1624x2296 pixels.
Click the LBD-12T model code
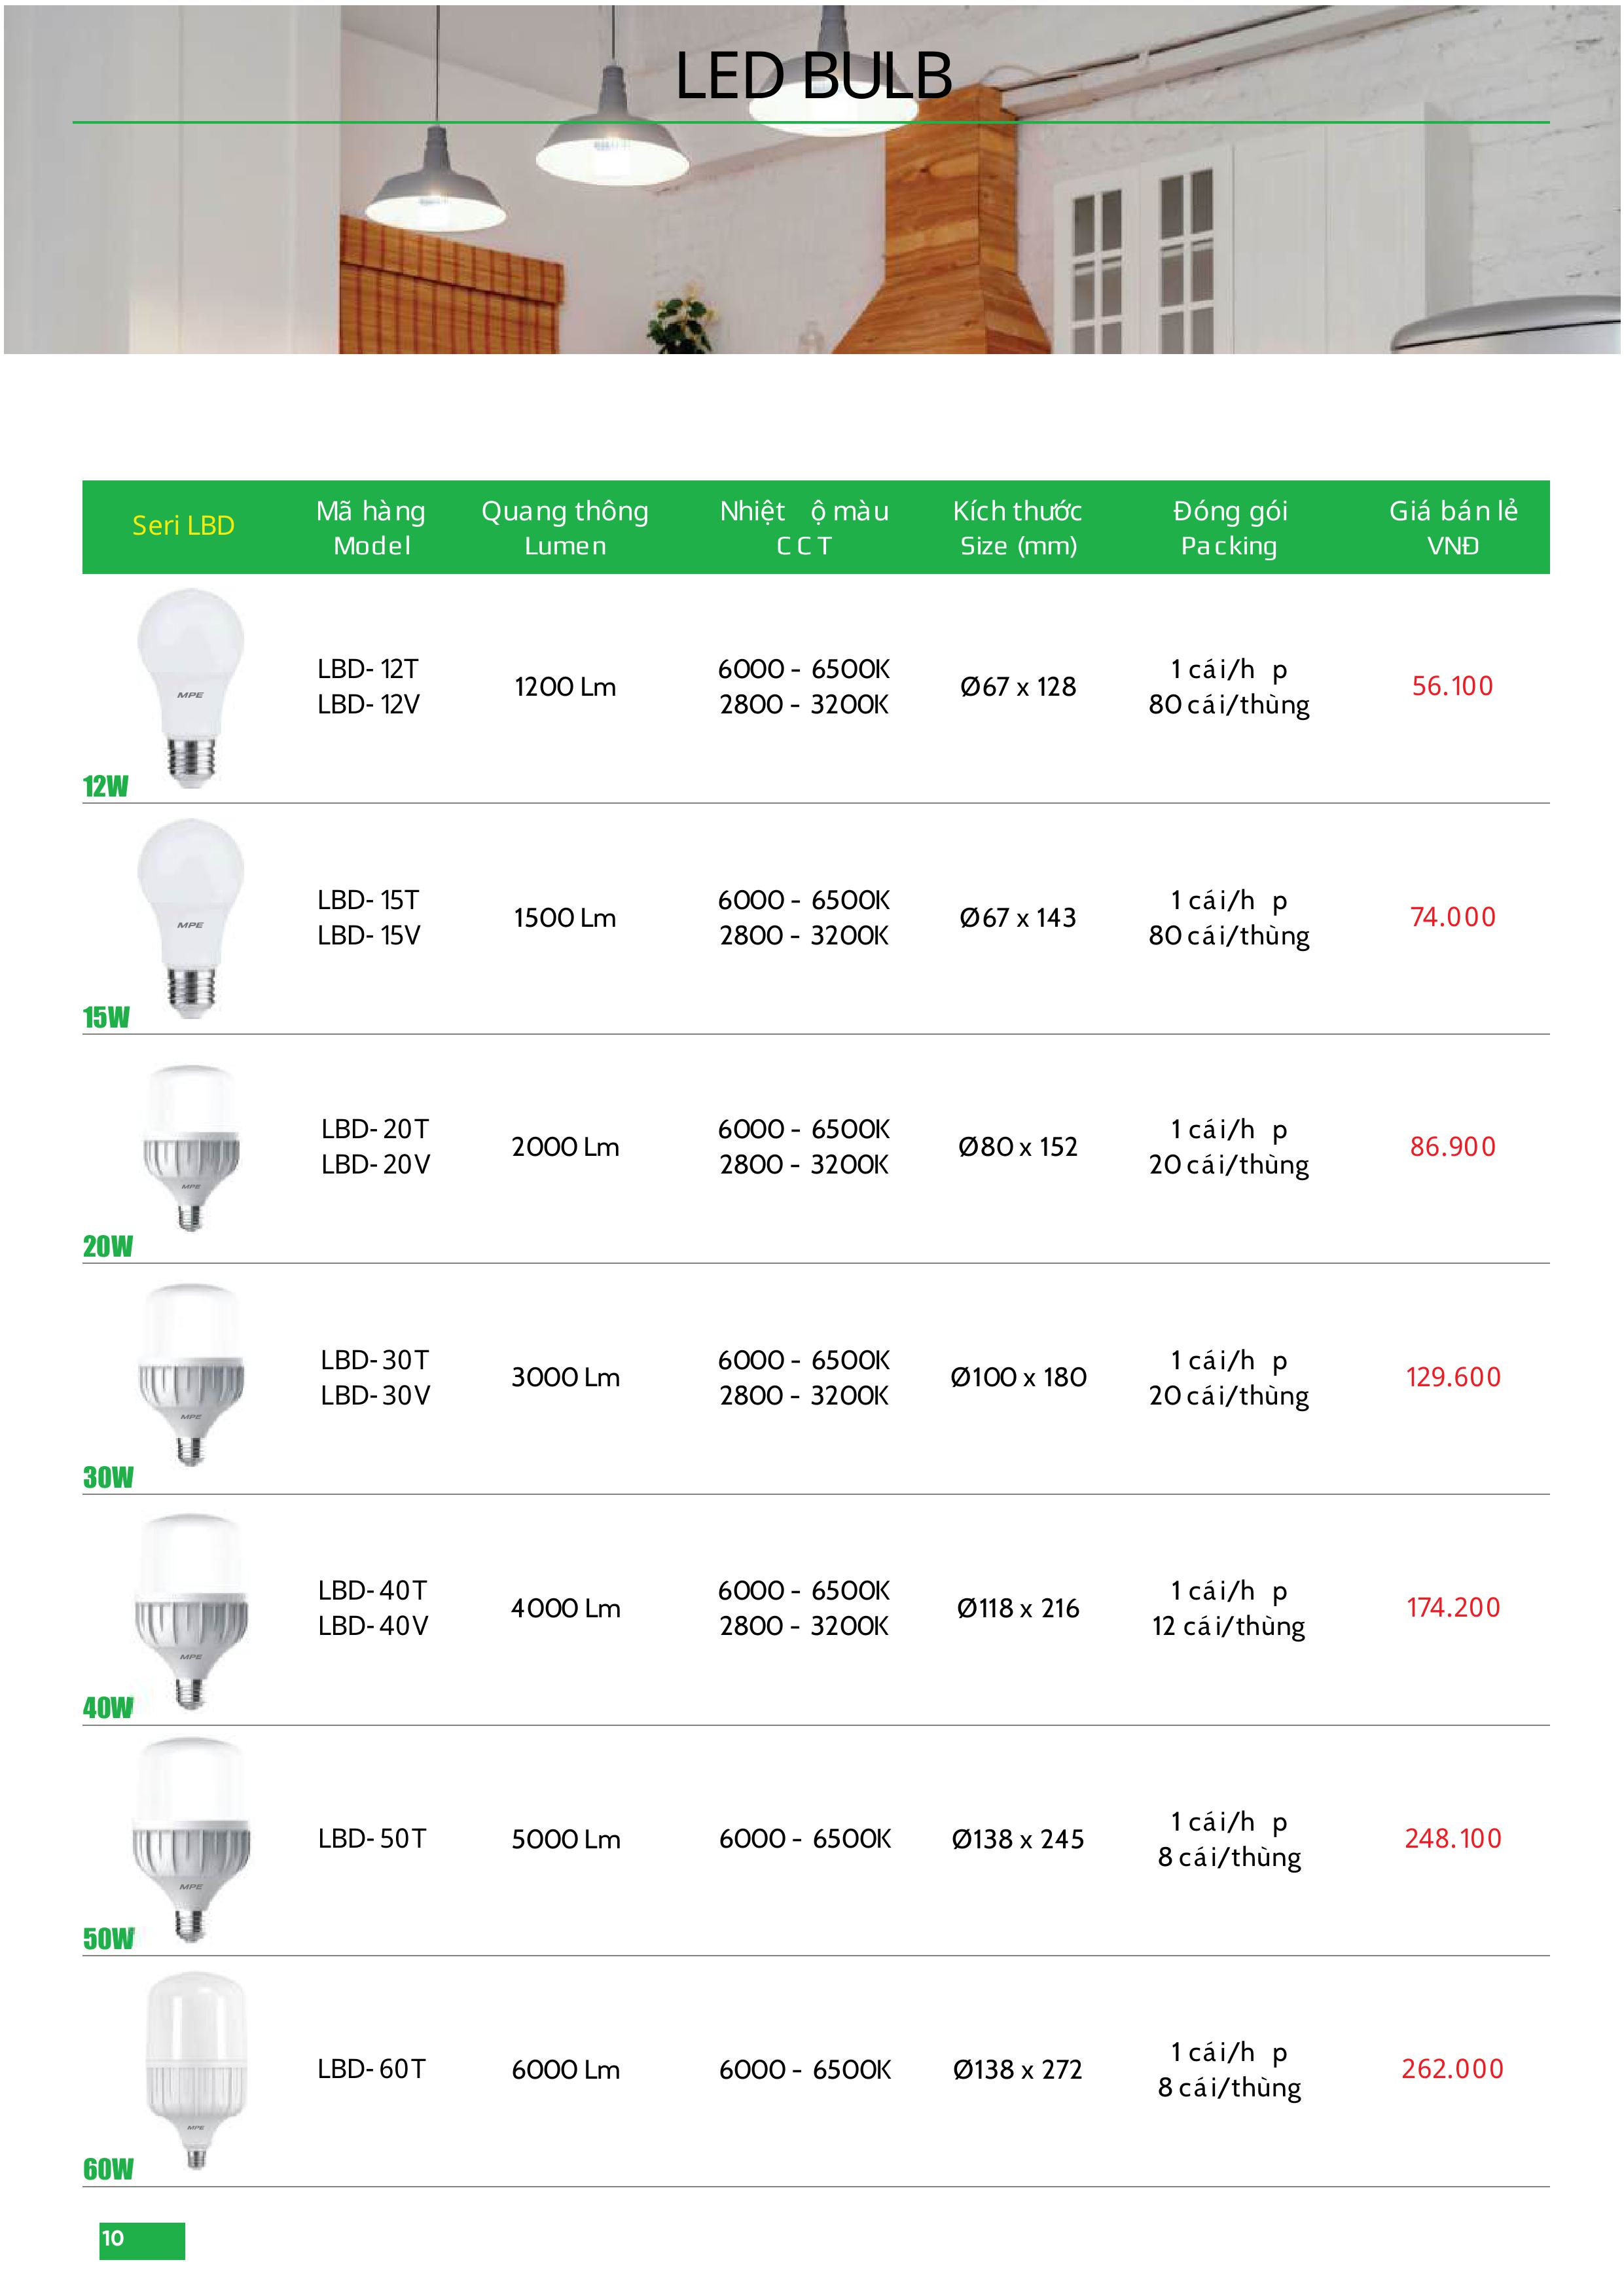pyautogui.click(x=368, y=669)
